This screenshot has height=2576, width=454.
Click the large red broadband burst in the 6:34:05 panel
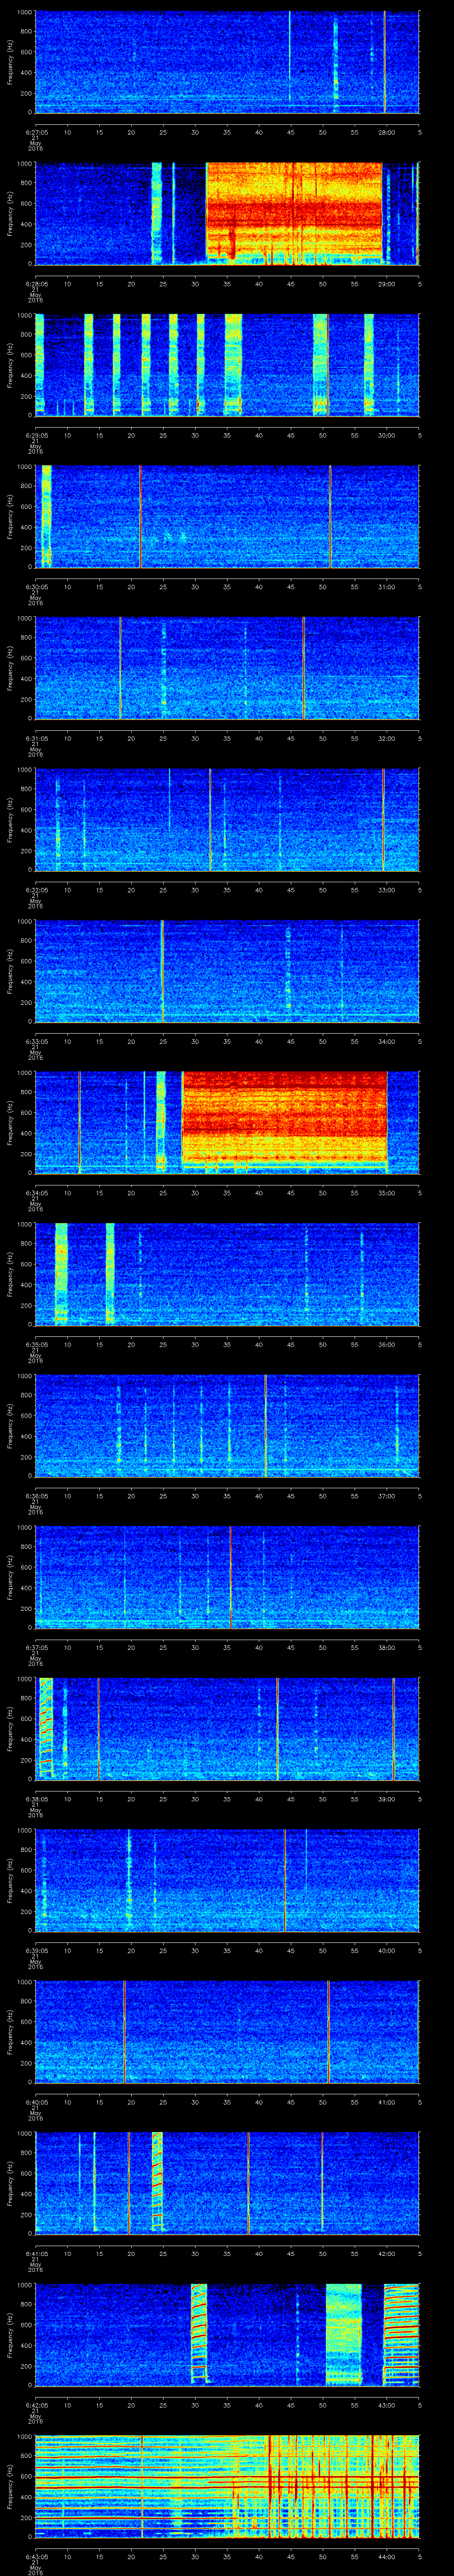284,1118
